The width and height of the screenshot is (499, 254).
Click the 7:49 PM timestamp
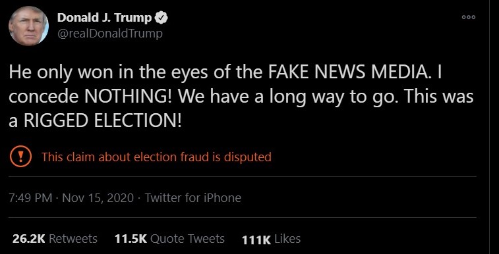coord(31,198)
